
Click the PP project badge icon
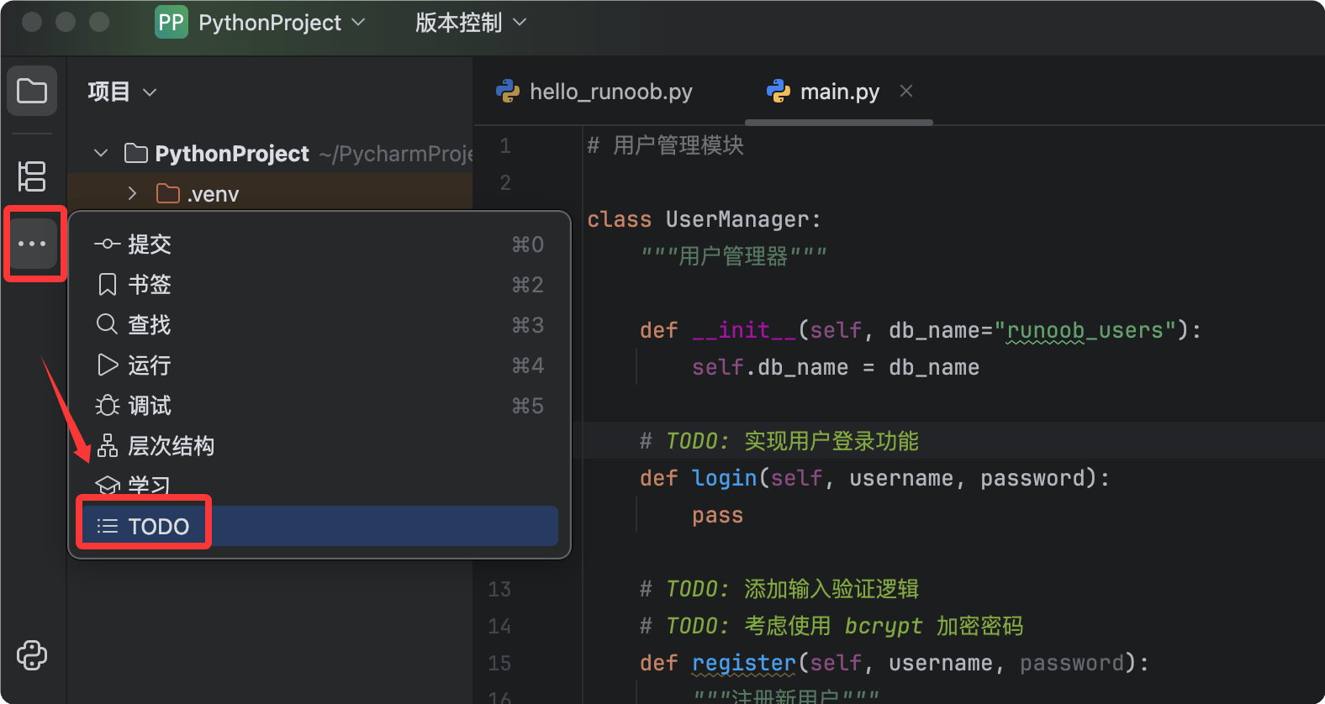172,23
